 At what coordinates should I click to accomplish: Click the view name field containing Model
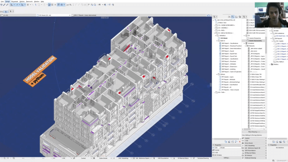click(230, 147)
